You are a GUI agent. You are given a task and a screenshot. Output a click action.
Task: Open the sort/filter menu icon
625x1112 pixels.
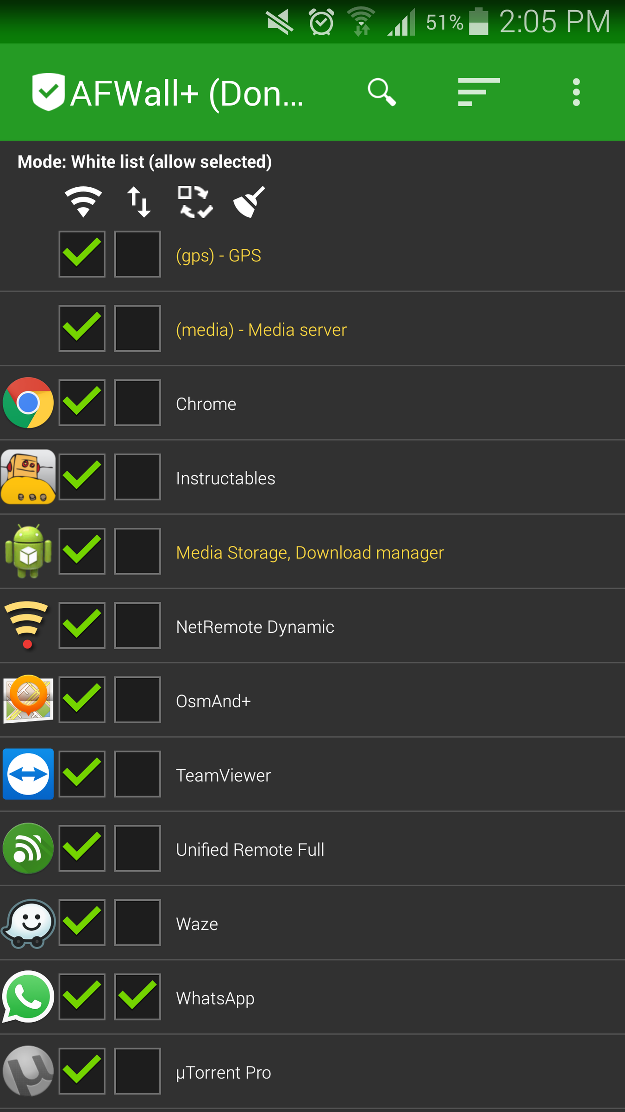(x=478, y=92)
